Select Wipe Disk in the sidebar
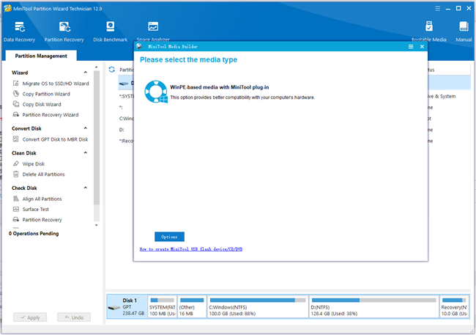476x335 pixels. click(33, 164)
